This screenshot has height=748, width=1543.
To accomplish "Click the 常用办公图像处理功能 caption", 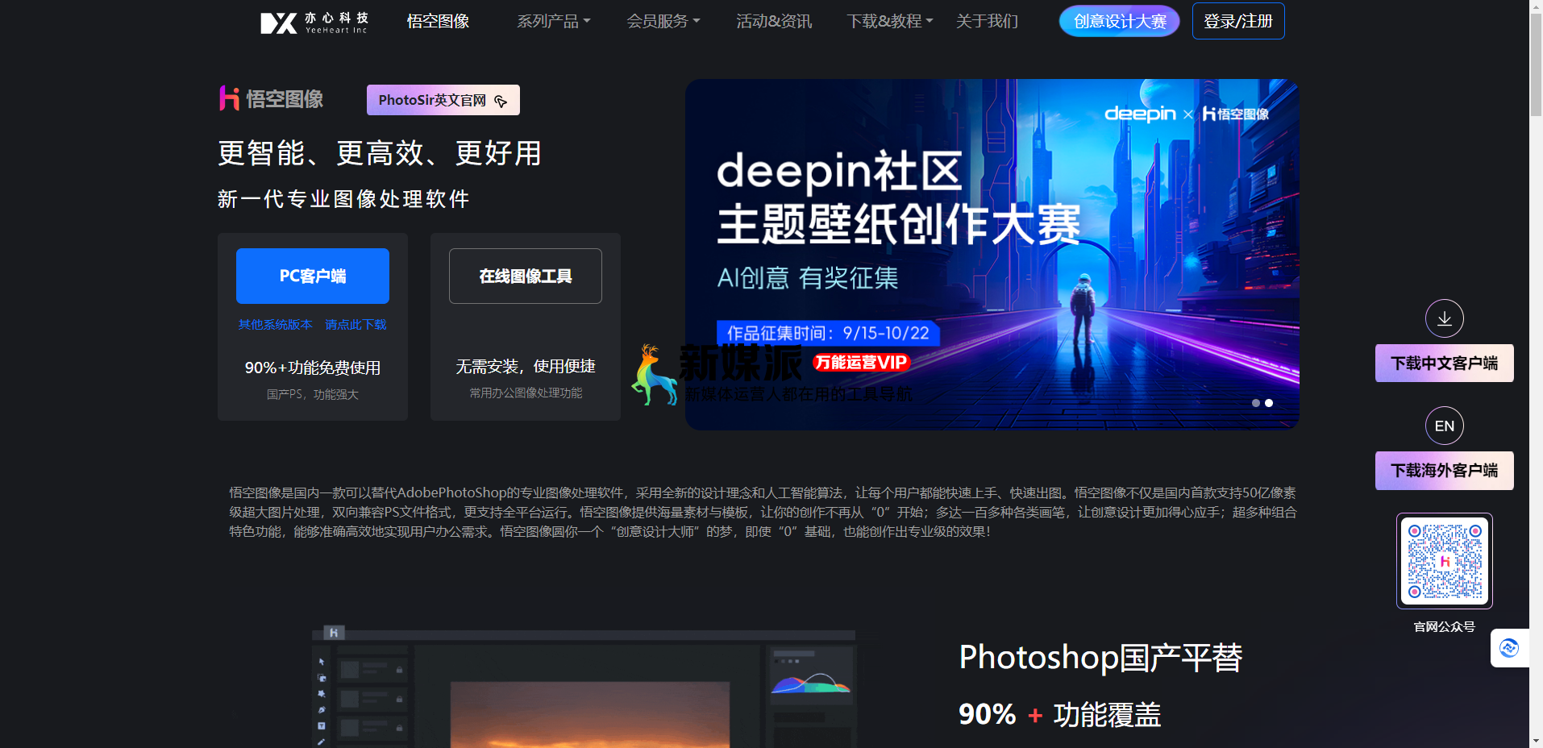I will click(x=526, y=393).
